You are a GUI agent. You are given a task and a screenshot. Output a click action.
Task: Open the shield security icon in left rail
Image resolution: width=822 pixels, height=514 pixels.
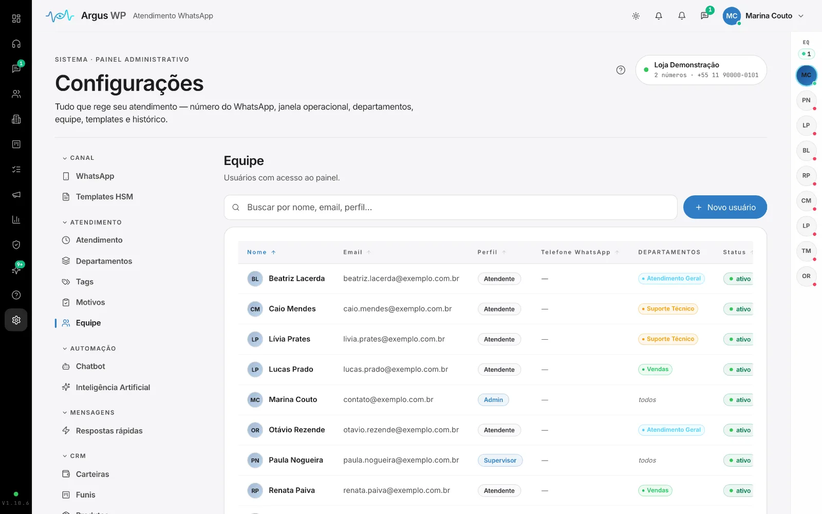16,245
